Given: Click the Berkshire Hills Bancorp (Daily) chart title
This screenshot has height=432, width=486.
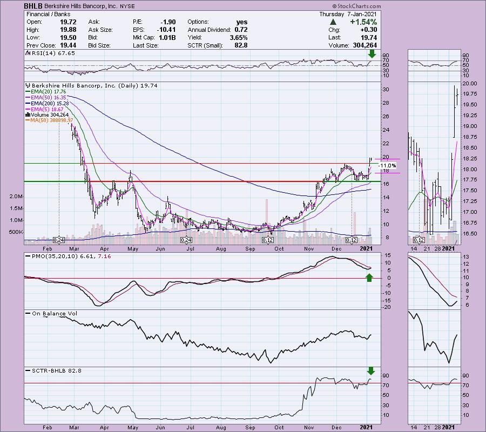Looking at the screenshot, I should pos(95,85).
